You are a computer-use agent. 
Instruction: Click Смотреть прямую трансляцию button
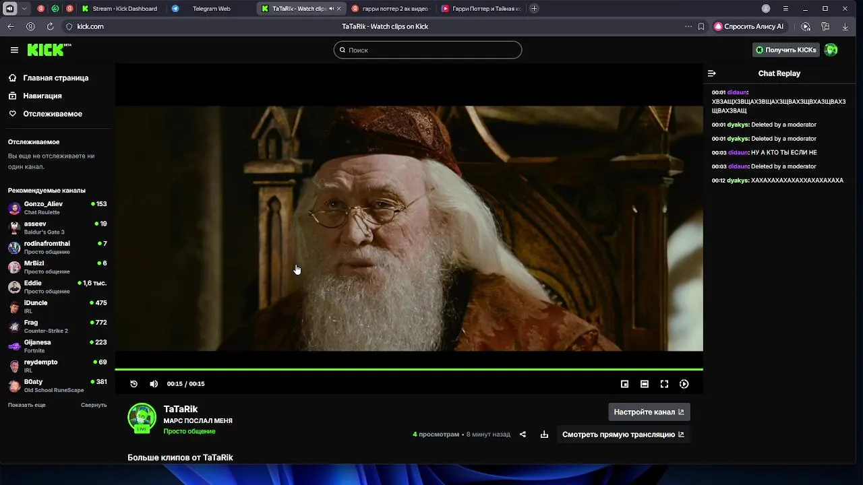pyautogui.click(x=623, y=434)
